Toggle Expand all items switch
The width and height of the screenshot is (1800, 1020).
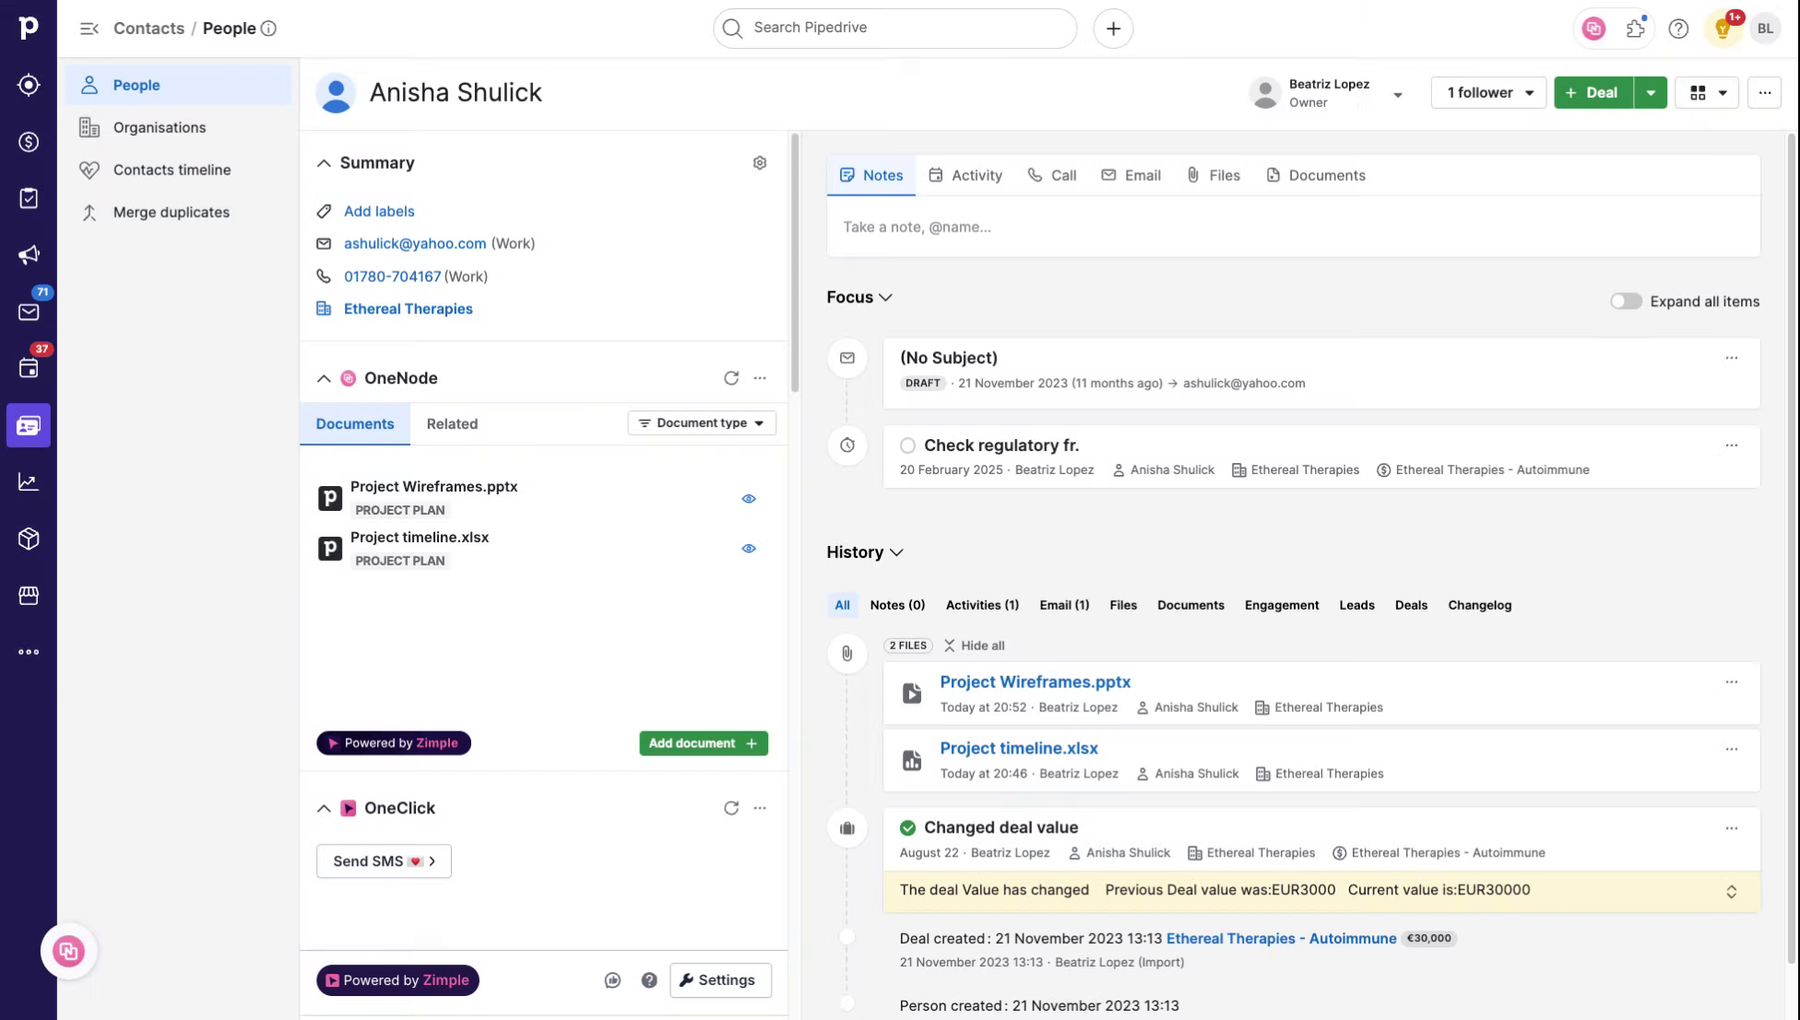tap(1626, 302)
